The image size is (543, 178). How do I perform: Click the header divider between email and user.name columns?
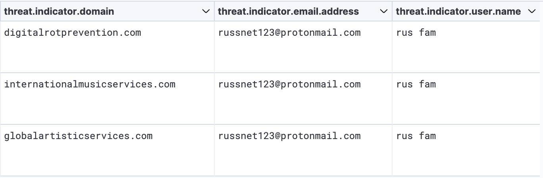click(x=392, y=12)
